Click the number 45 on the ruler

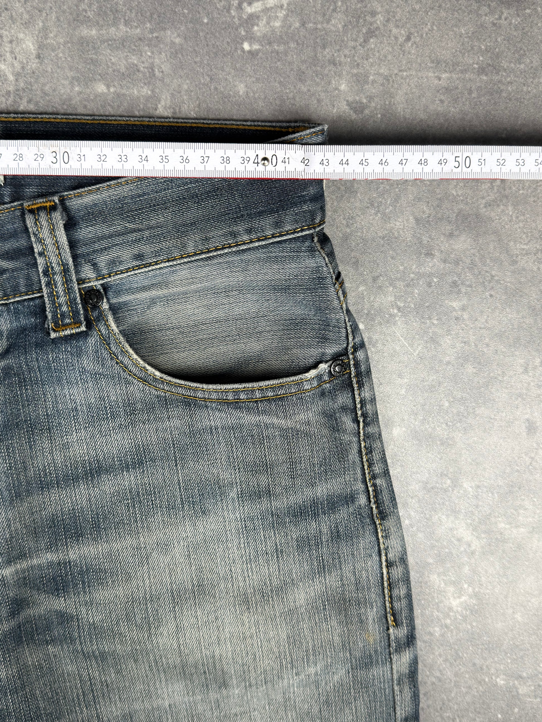tap(364, 162)
